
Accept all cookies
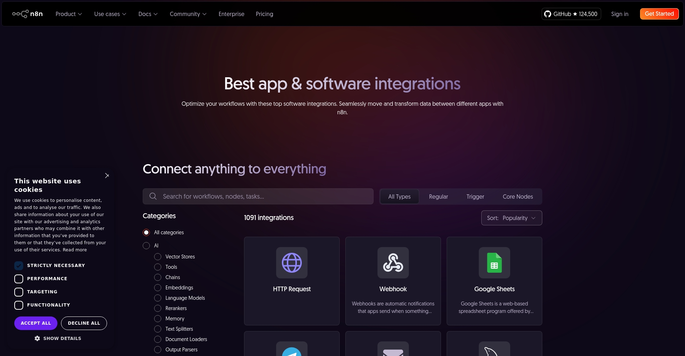point(36,323)
